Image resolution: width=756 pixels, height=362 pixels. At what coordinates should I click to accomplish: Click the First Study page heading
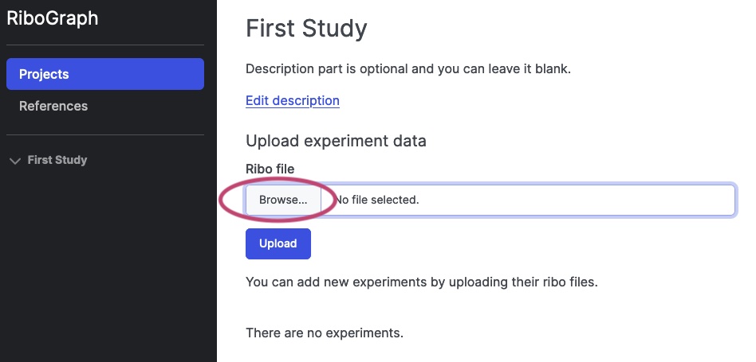pyautogui.click(x=306, y=29)
